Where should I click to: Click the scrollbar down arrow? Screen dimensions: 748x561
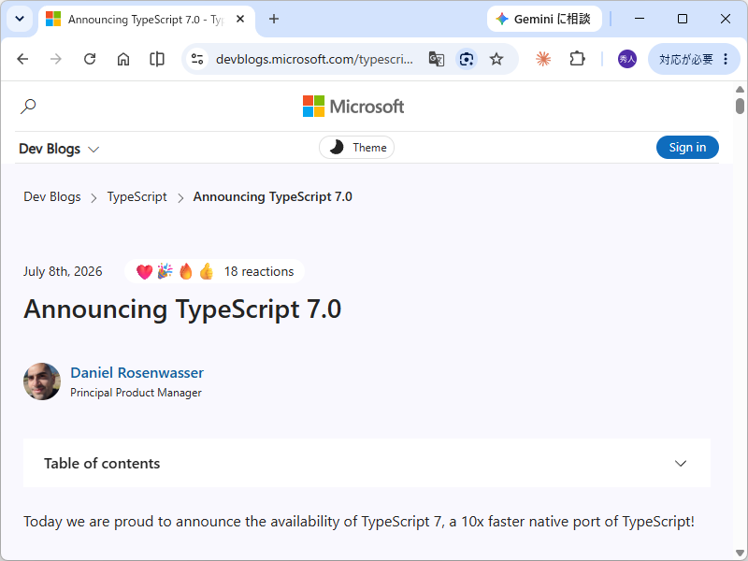click(x=740, y=553)
